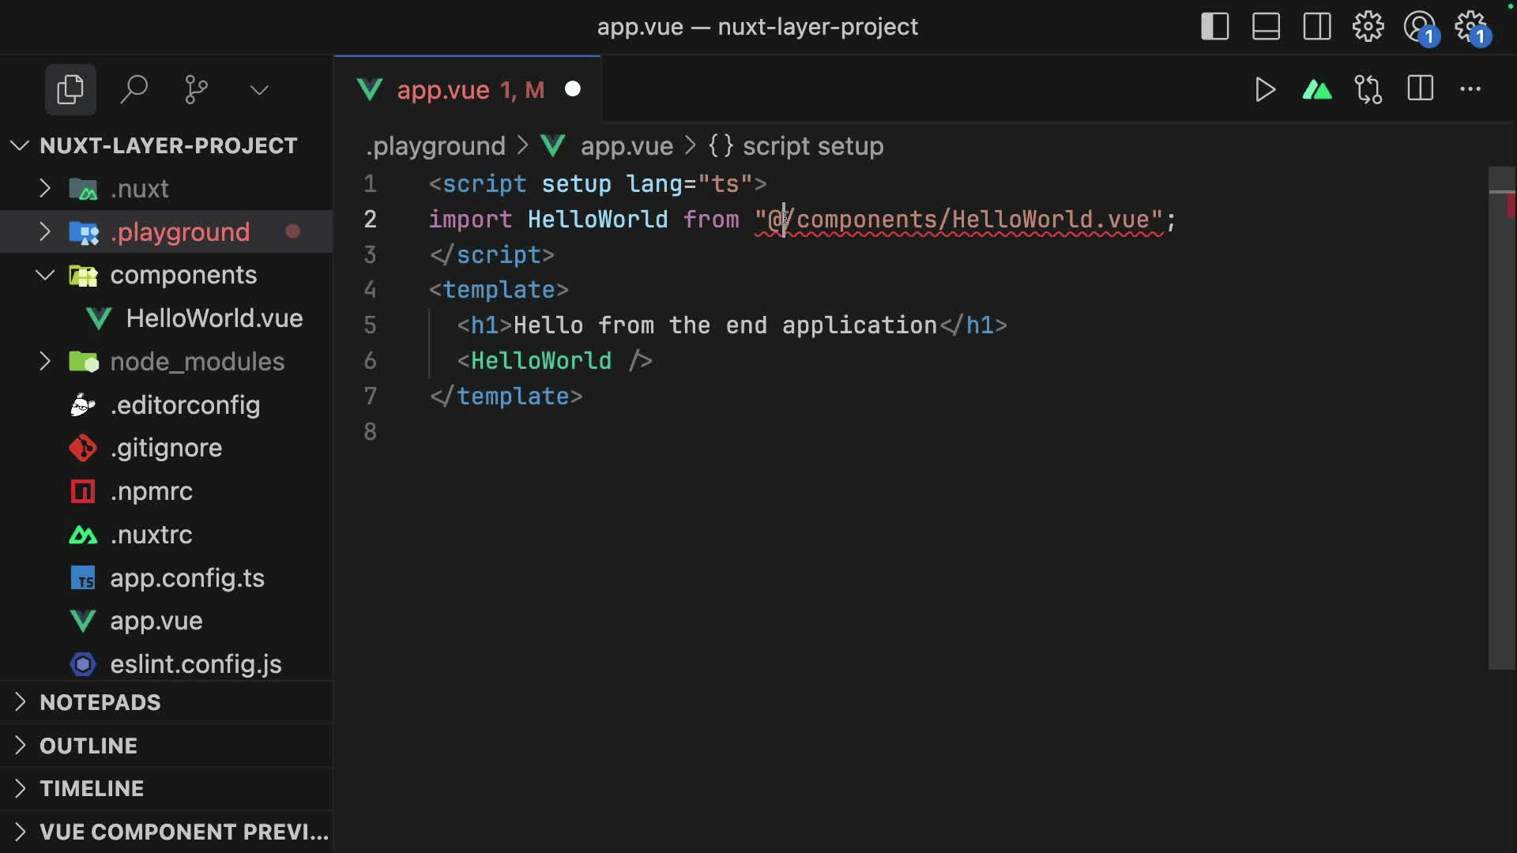The image size is (1517, 853).
Task: Open the editor's more actions ellipsis menu
Action: tap(1470, 89)
